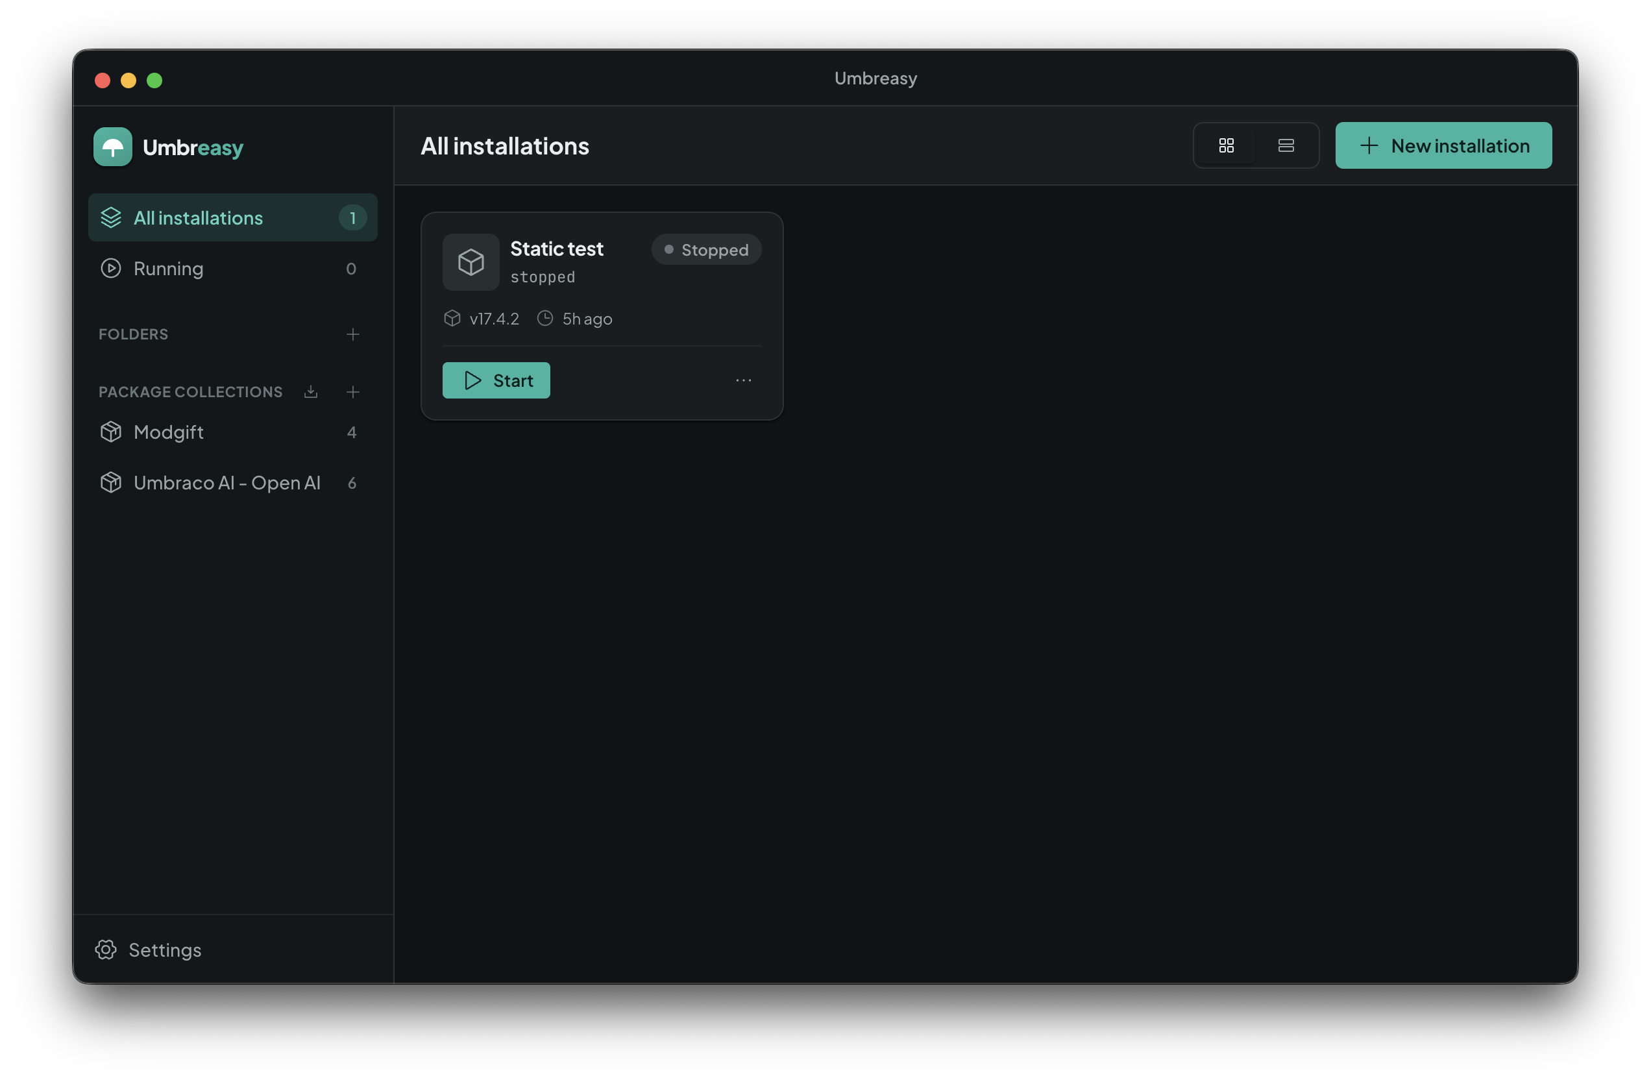
Task: Open Umbraco AI - Open AI collection
Action: coord(232,483)
